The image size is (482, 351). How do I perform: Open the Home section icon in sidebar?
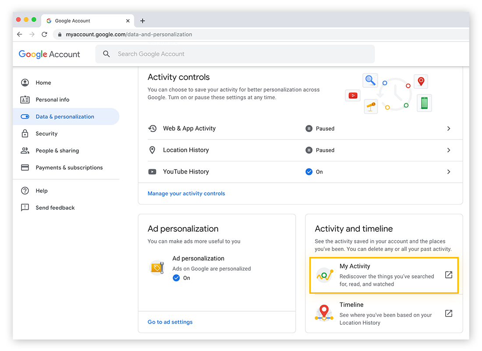pos(25,83)
